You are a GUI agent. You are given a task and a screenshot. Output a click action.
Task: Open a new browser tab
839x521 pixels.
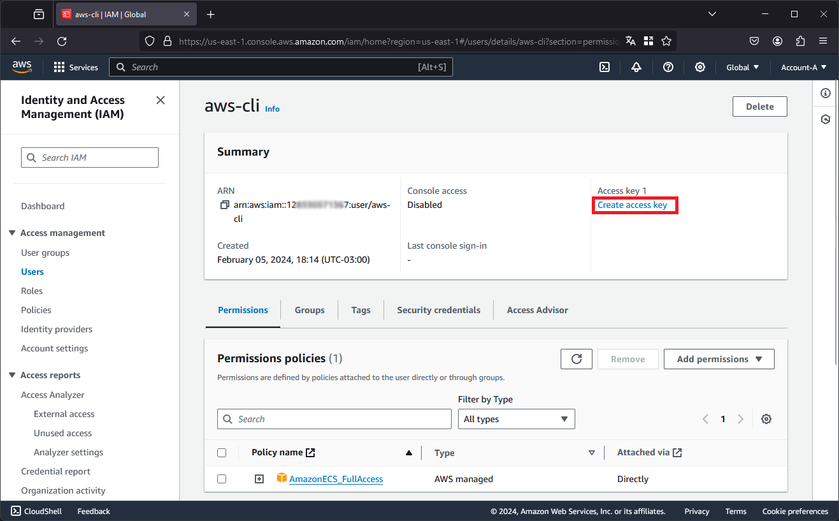tap(211, 14)
